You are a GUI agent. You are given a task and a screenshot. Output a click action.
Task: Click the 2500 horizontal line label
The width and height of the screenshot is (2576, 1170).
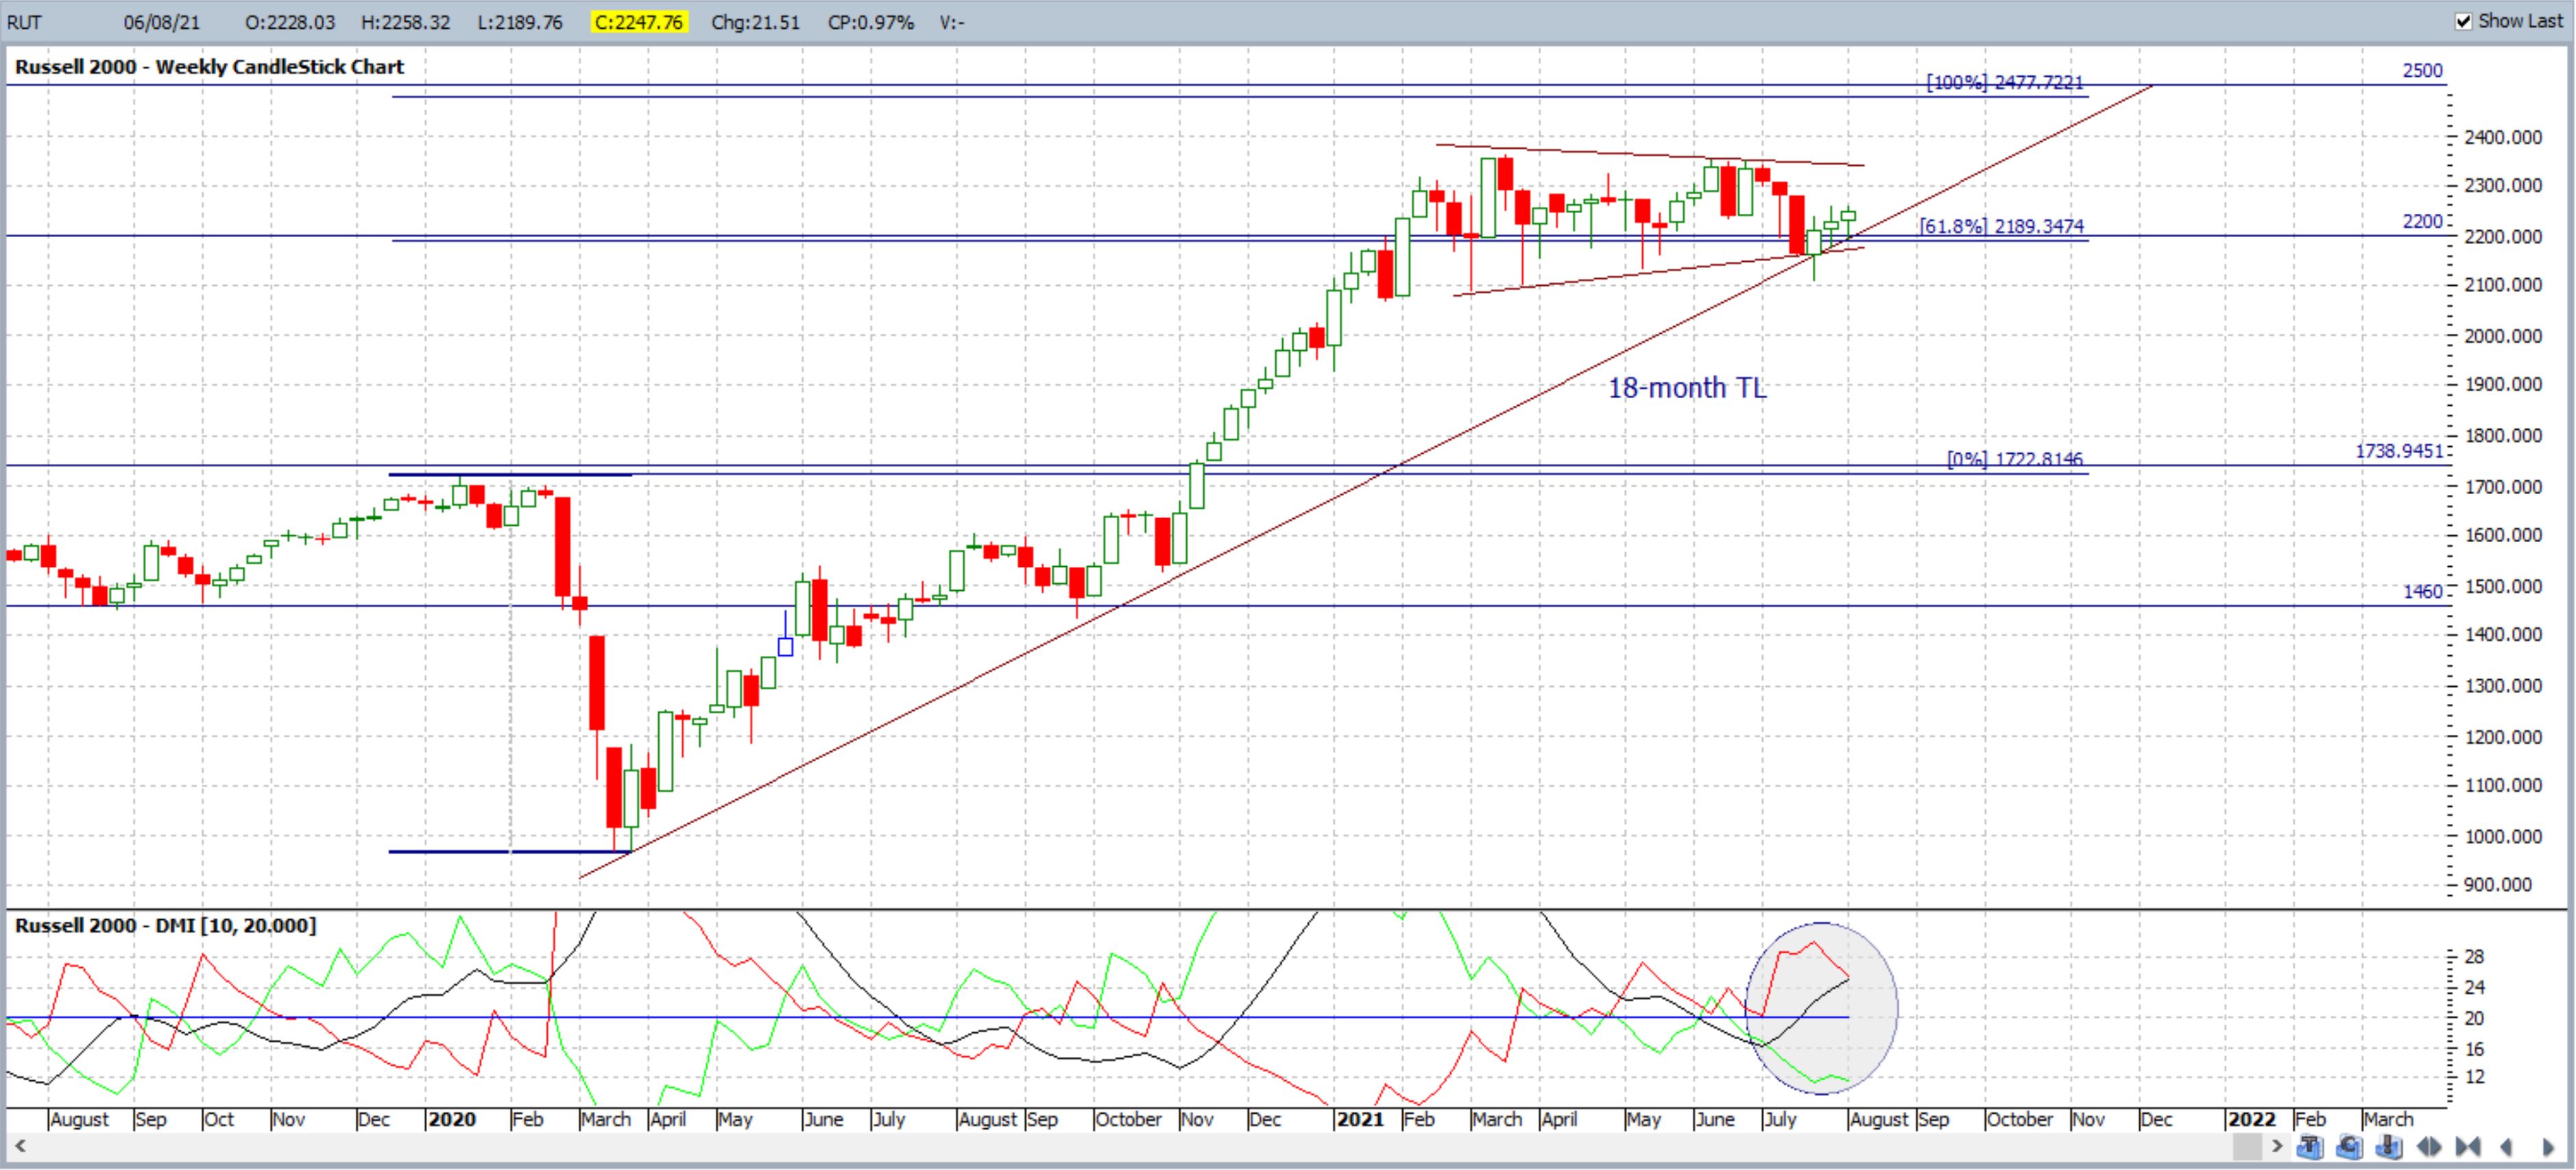2422,71
